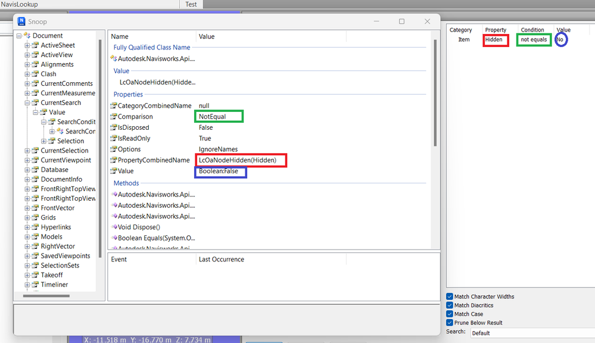Click the Timeliner node icon

(35, 284)
